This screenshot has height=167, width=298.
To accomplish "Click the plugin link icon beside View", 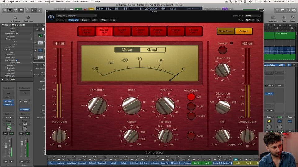I will pos(258,20).
